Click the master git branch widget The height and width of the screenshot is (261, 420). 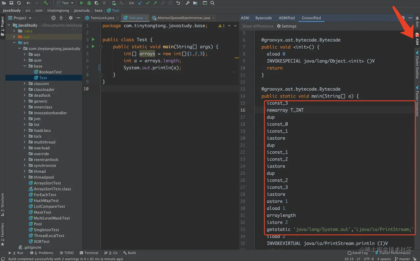403,259
